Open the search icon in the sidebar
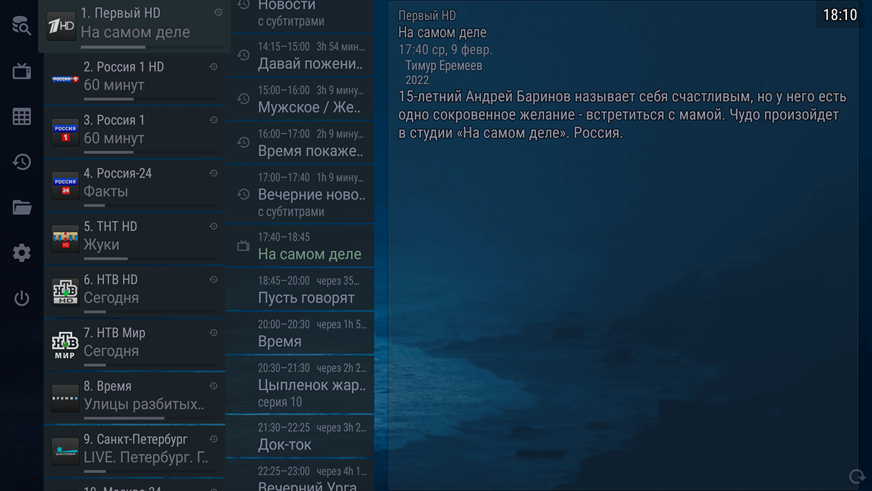Viewport: 872px width, 491px height. [21, 25]
